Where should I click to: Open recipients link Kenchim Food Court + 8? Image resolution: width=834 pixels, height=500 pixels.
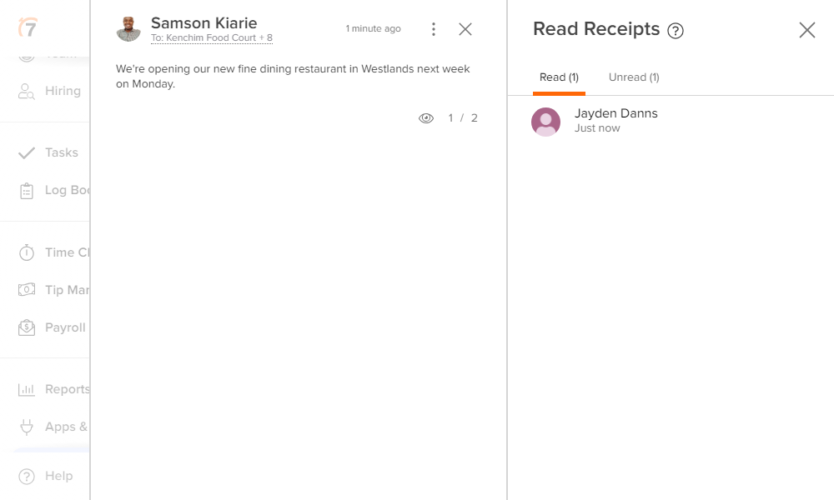(212, 37)
